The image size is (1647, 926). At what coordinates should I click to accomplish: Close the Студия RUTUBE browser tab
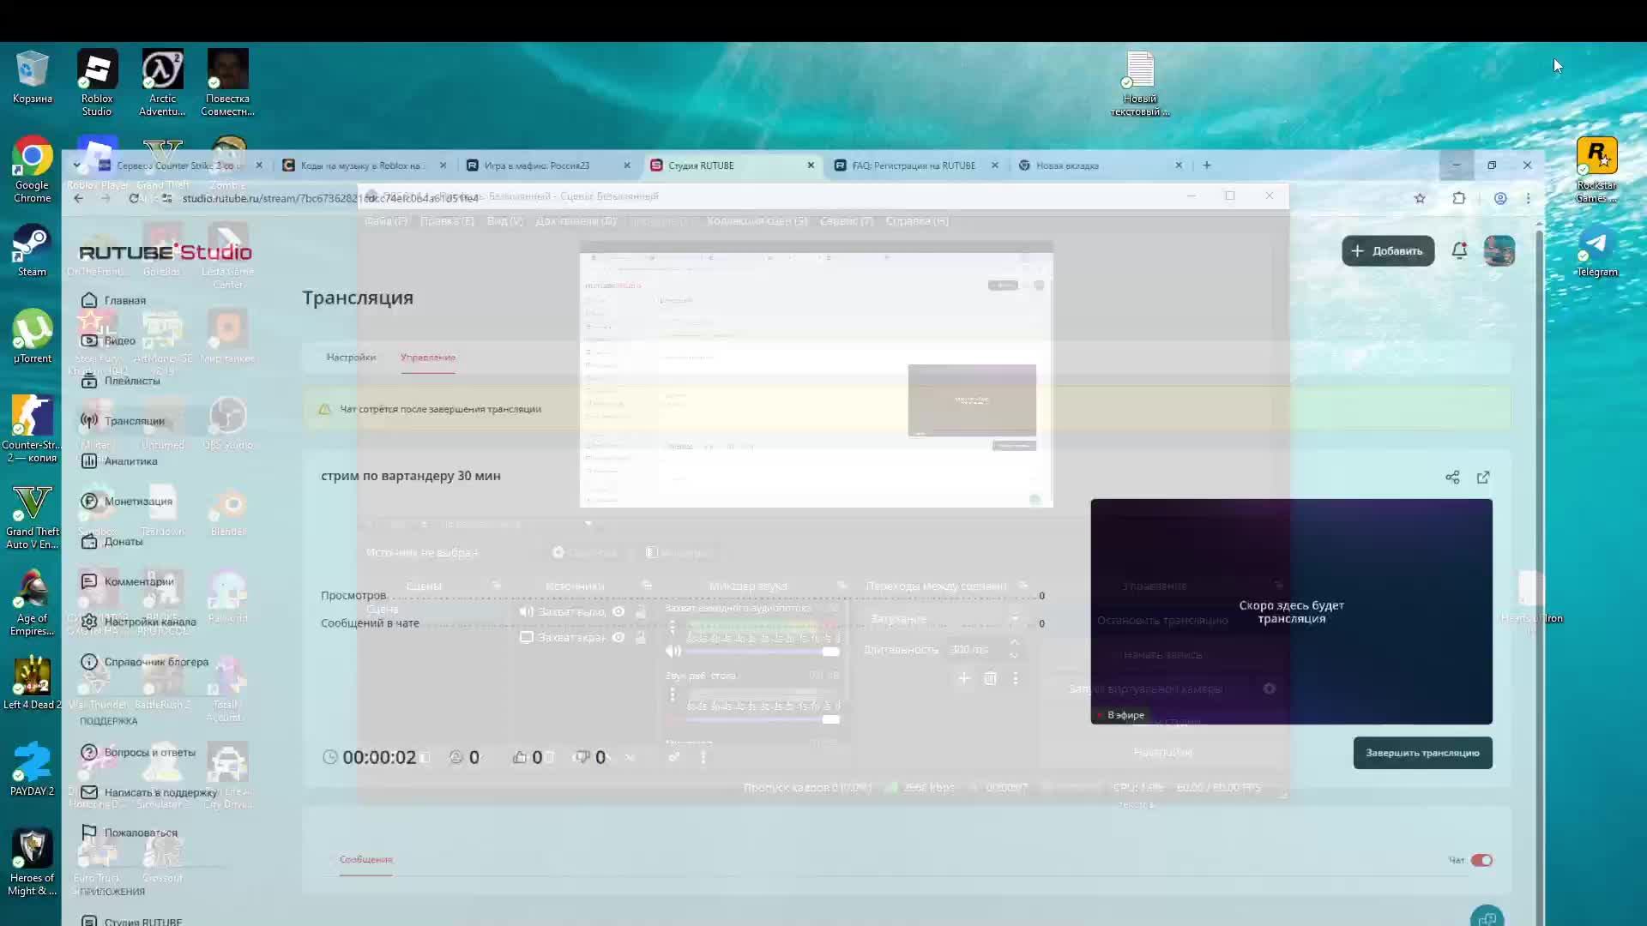point(811,165)
